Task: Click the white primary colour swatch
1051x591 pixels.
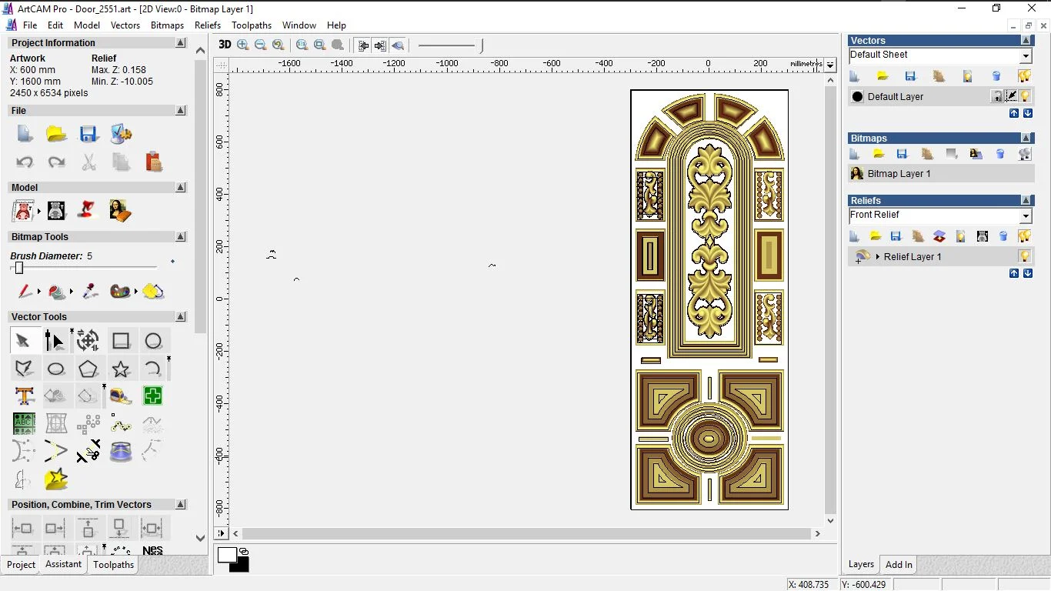Action: tap(226, 555)
